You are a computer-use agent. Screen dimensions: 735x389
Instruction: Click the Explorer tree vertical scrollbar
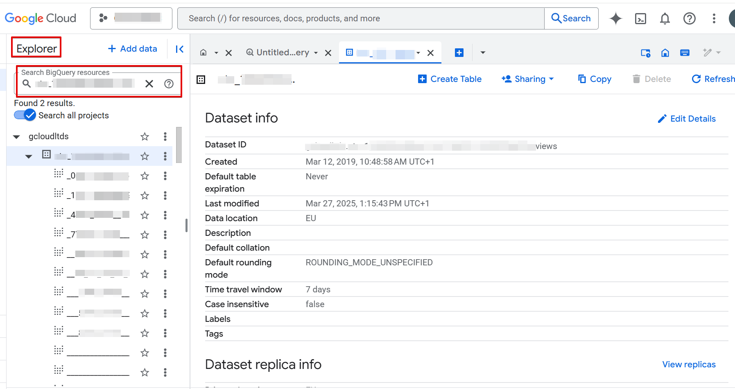click(x=179, y=145)
